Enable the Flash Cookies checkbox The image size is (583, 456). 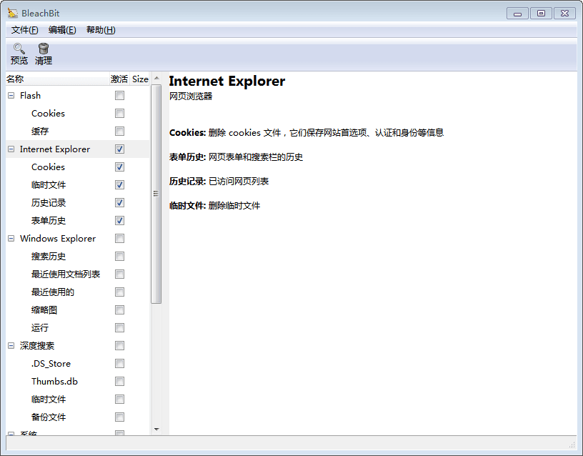click(x=119, y=114)
